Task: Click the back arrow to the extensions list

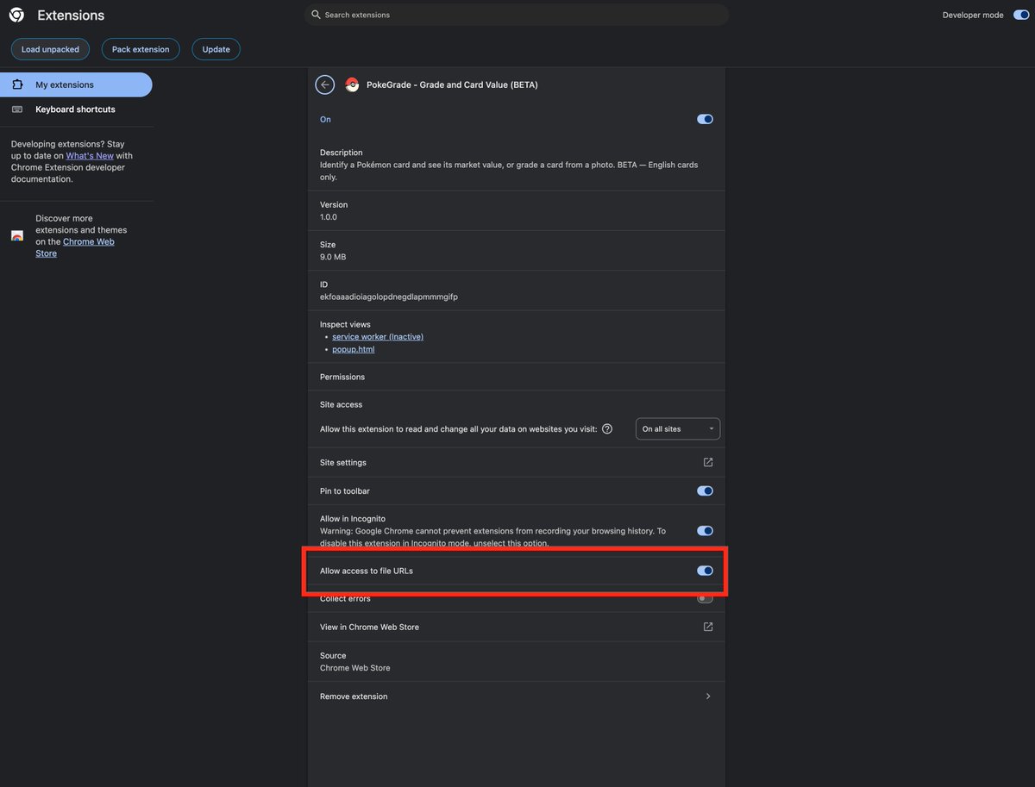Action: tap(324, 84)
